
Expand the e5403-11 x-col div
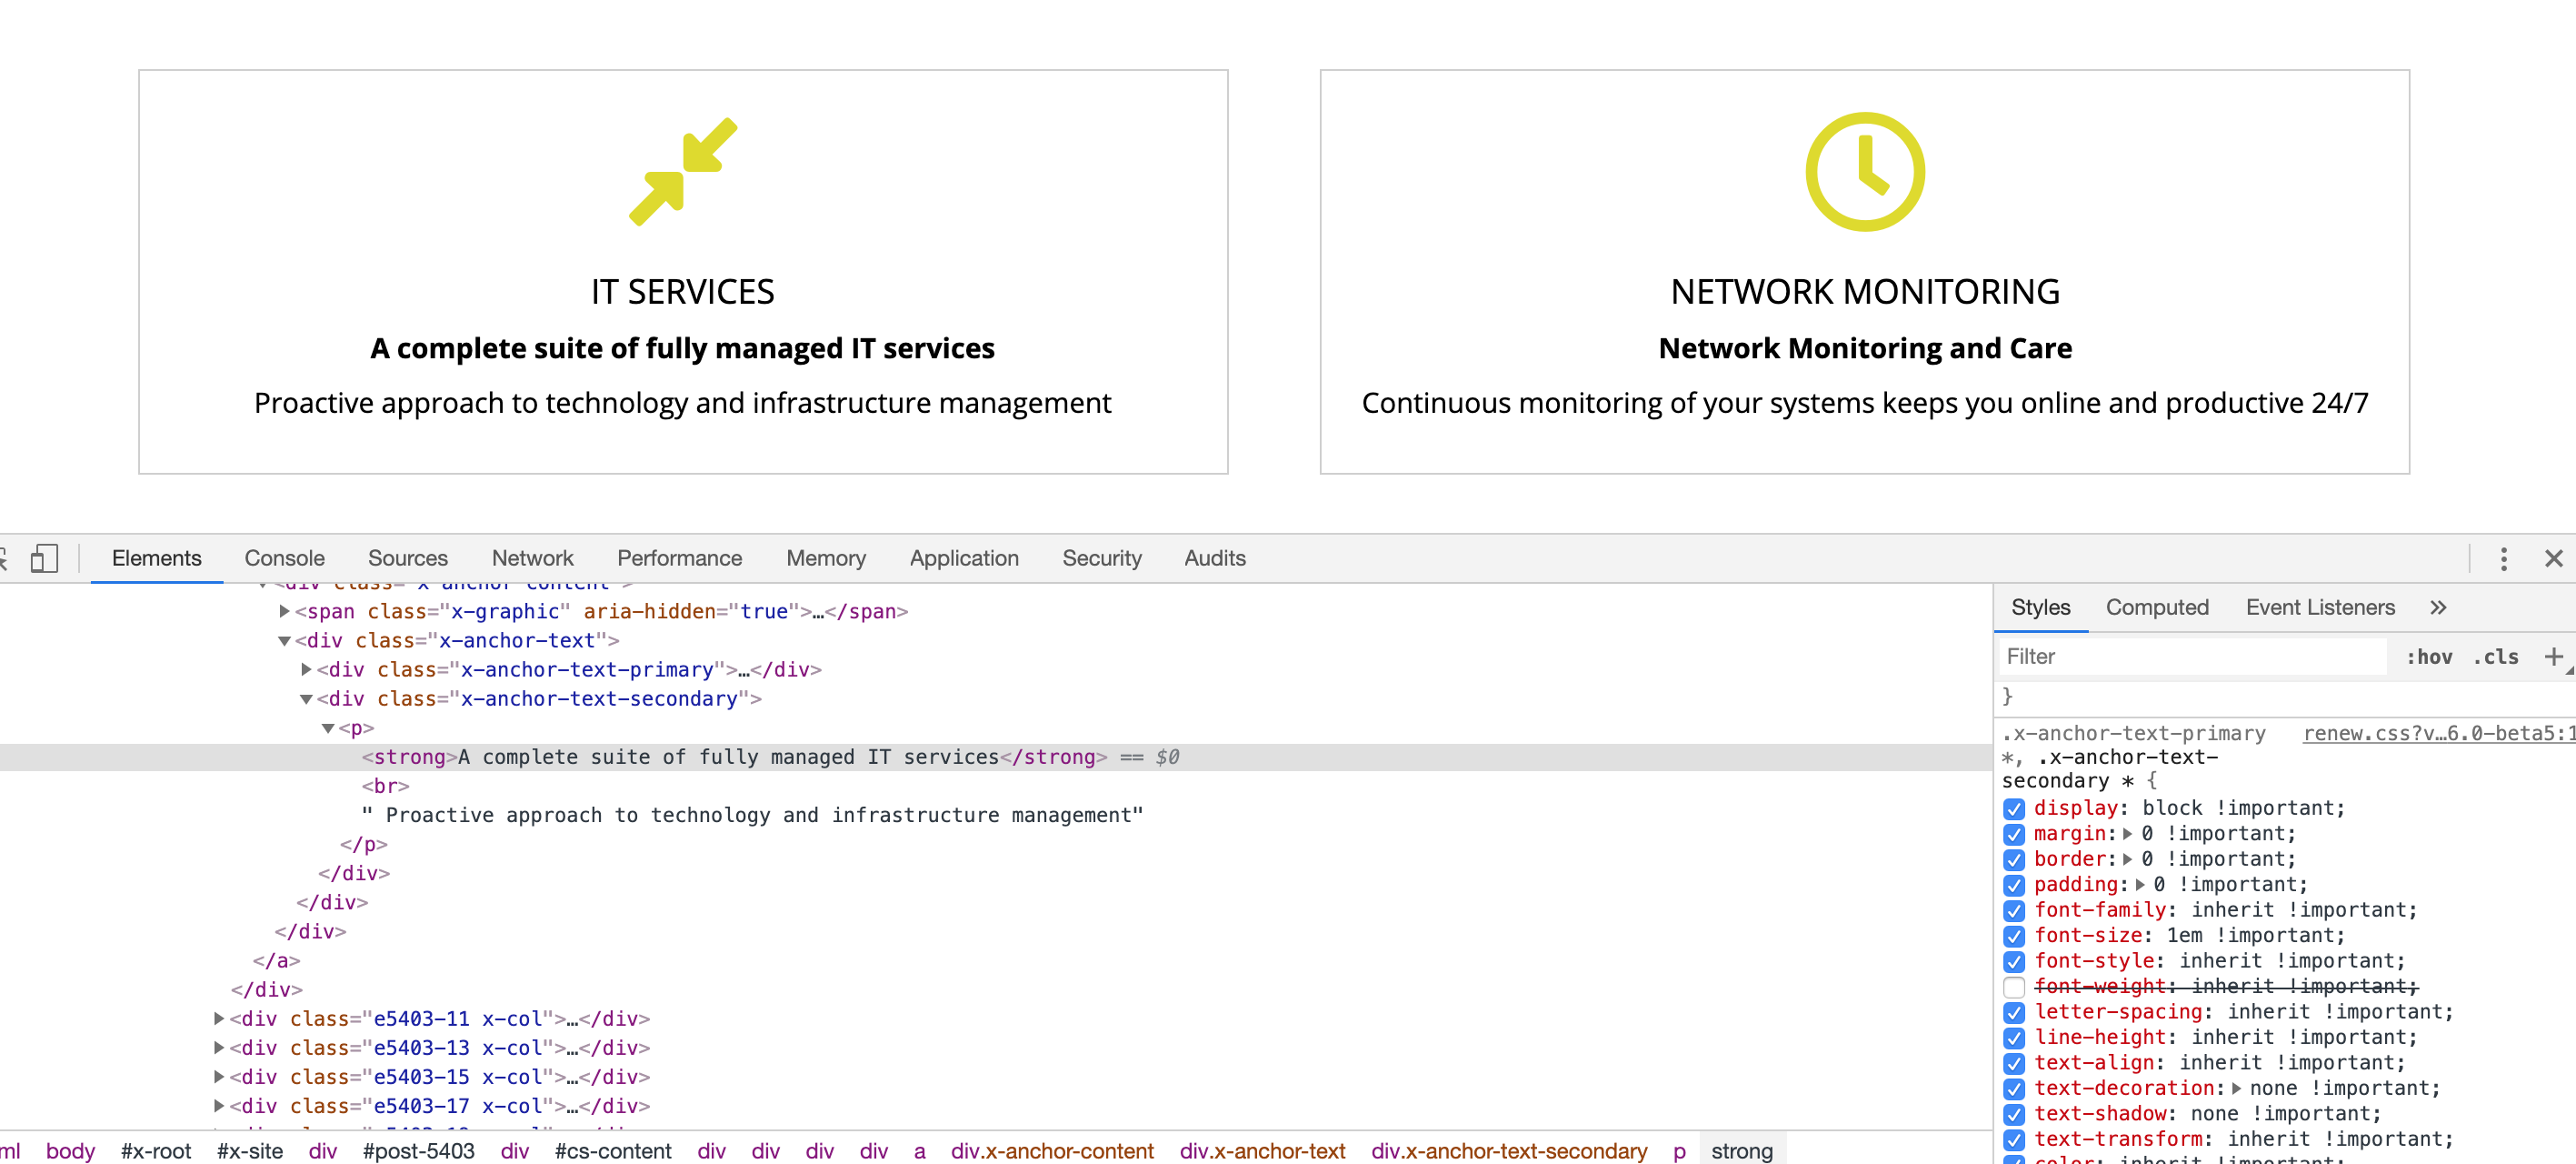(x=219, y=1018)
